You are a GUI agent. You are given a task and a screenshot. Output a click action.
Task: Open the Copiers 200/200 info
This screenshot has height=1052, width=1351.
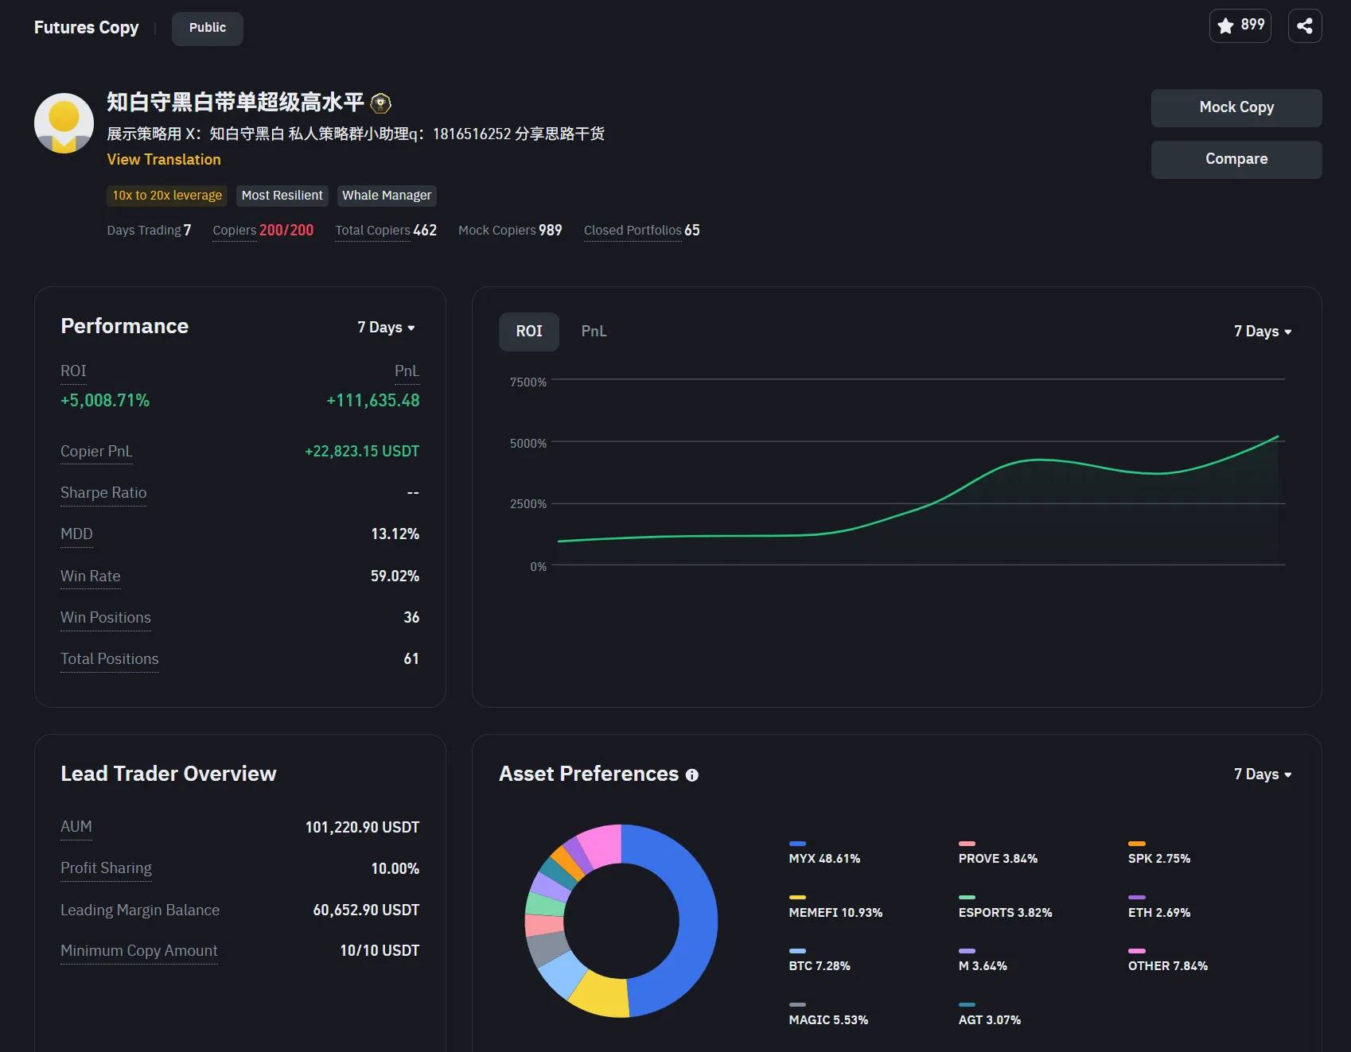[x=263, y=231]
